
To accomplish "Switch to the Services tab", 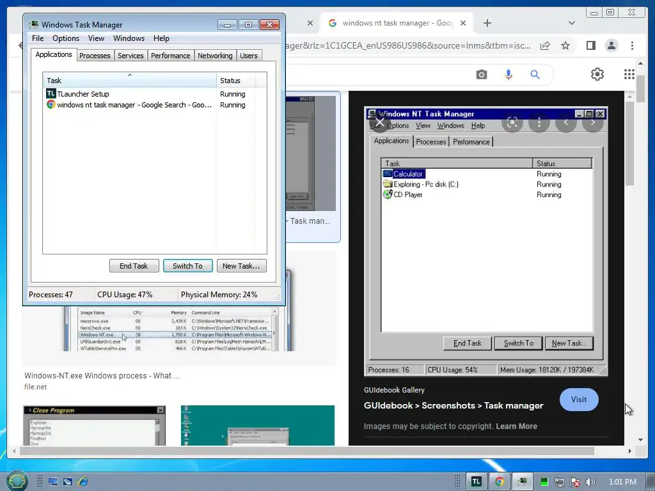I will pos(130,56).
